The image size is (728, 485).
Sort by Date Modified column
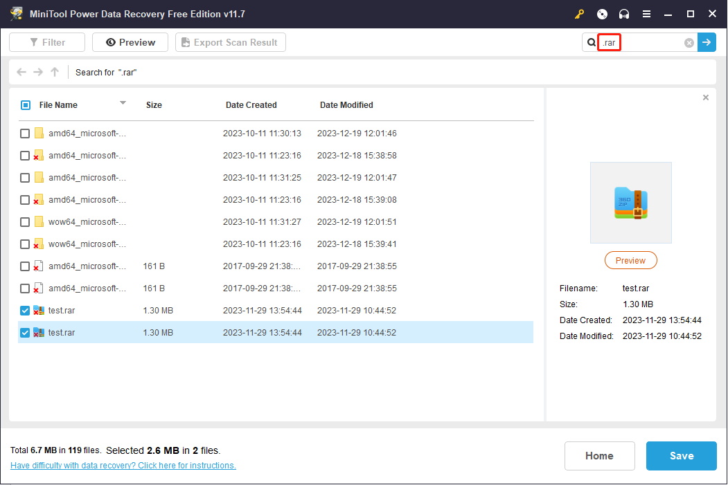(x=346, y=105)
